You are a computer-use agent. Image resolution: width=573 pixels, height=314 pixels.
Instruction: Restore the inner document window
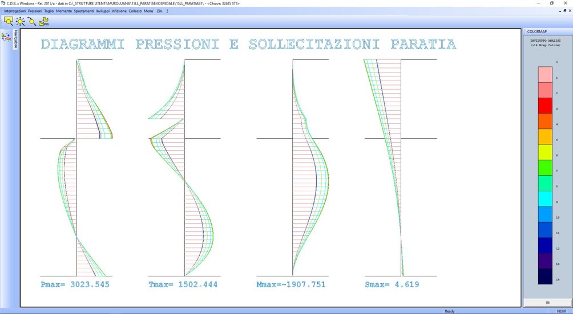[563, 10]
